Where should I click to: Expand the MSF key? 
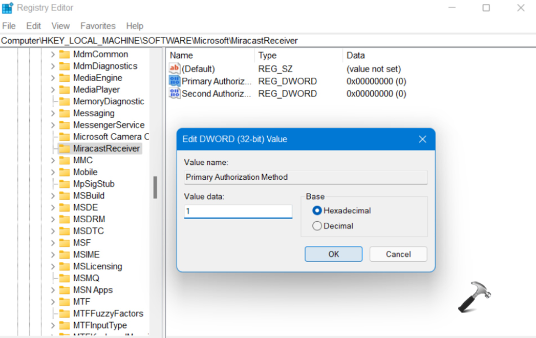[x=52, y=243]
